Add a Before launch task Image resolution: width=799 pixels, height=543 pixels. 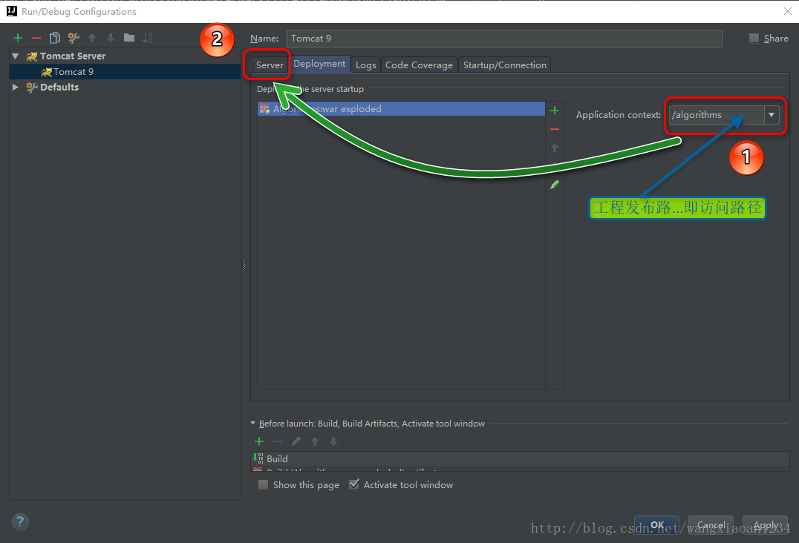click(259, 441)
